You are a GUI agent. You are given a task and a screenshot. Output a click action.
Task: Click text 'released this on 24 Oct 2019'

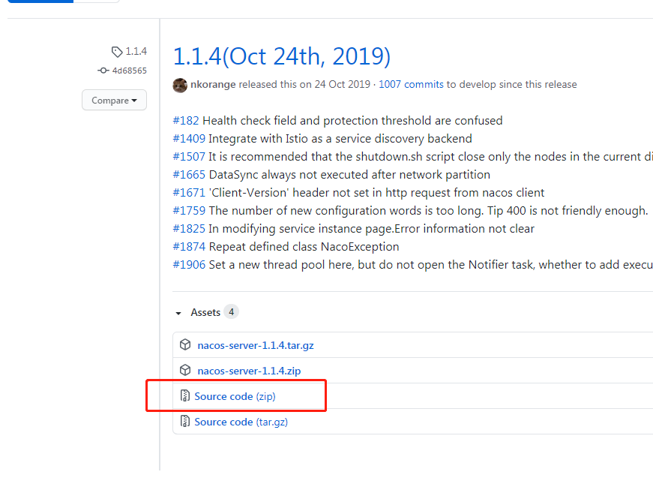point(304,84)
